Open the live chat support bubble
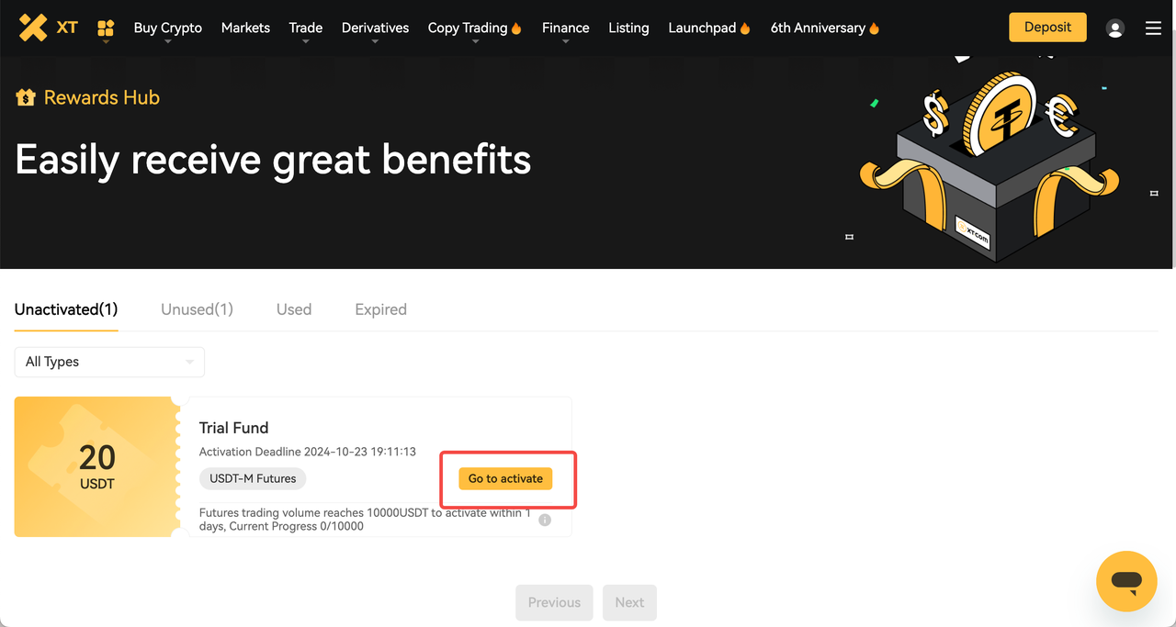The height and width of the screenshot is (627, 1176). [1126, 581]
